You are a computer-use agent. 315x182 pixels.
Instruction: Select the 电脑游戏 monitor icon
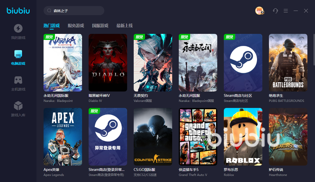coord(18,54)
